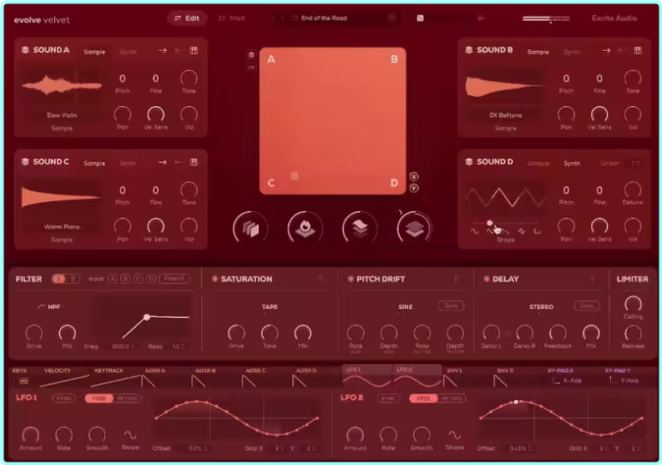
Task: Click the master volume slider in top bar
Action: pos(546,18)
